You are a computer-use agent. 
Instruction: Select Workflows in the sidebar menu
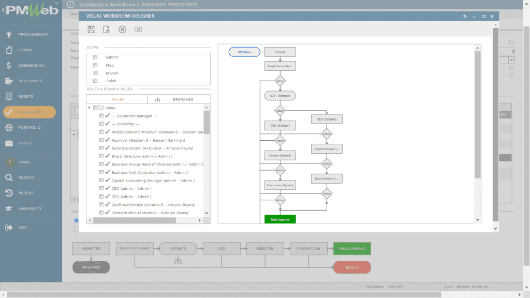point(30,112)
